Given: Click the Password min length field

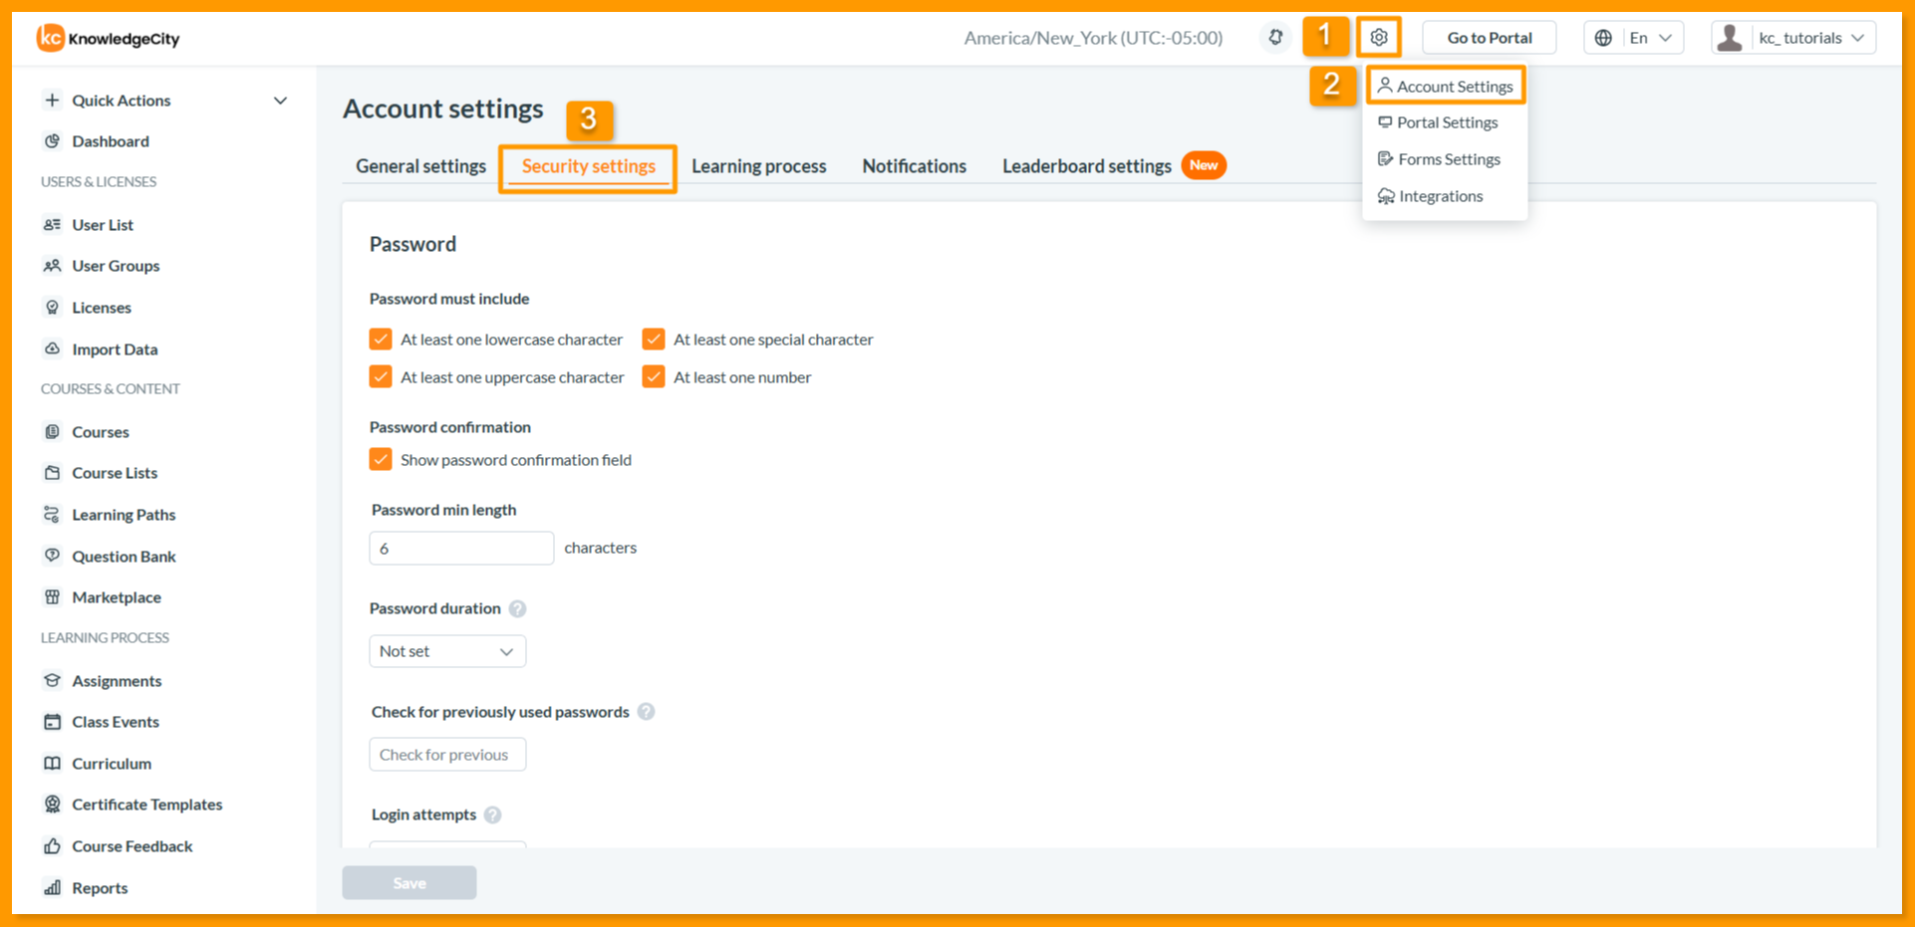Looking at the screenshot, I should (461, 549).
